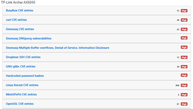Click the 61 count on OpenSSL row
Image resolution: width=193 pixels, height=109 pixels.
pyautogui.click(x=178, y=104)
